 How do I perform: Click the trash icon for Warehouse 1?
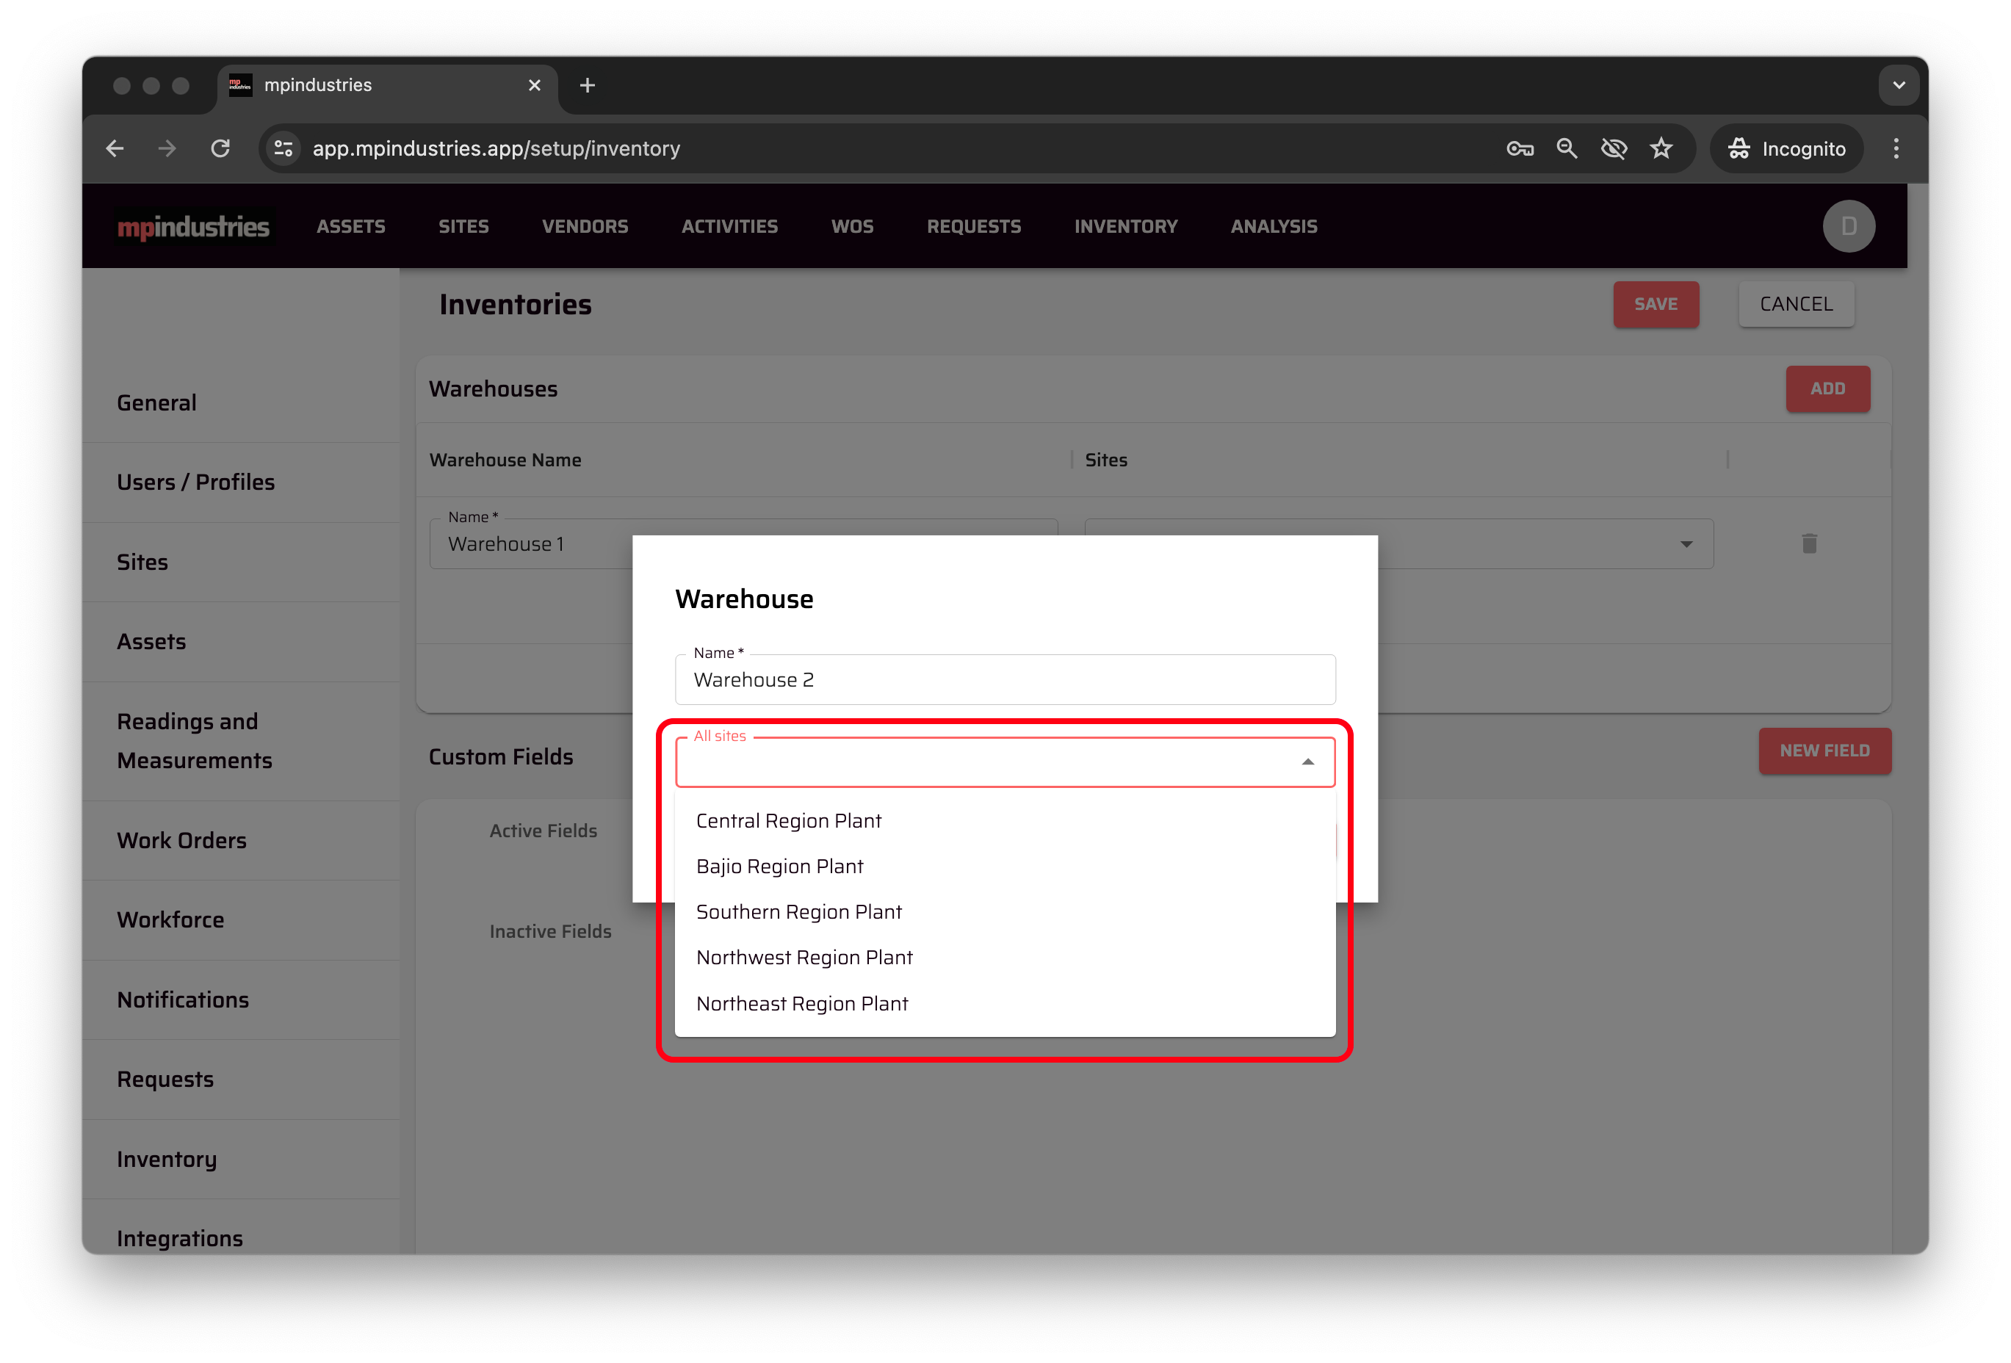pos(1808,543)
